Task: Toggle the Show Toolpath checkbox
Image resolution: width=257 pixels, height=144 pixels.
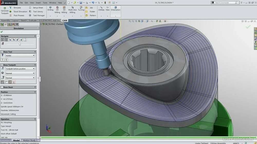Action: (x=2, y=65)
